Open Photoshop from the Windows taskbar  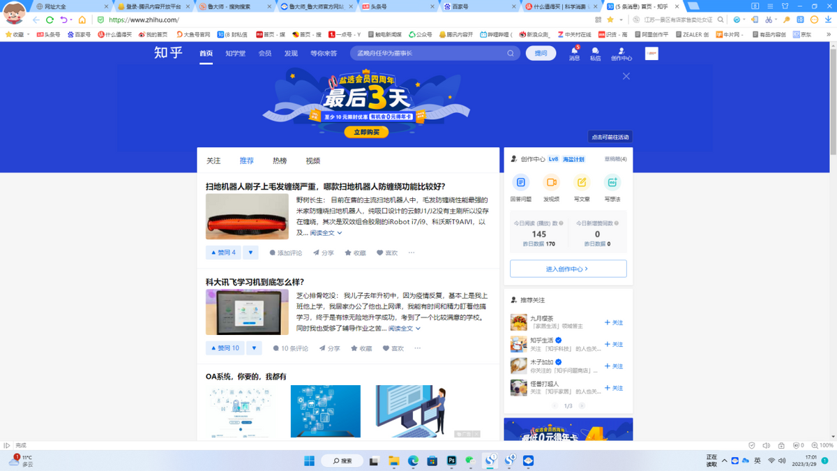pos(451,461)
